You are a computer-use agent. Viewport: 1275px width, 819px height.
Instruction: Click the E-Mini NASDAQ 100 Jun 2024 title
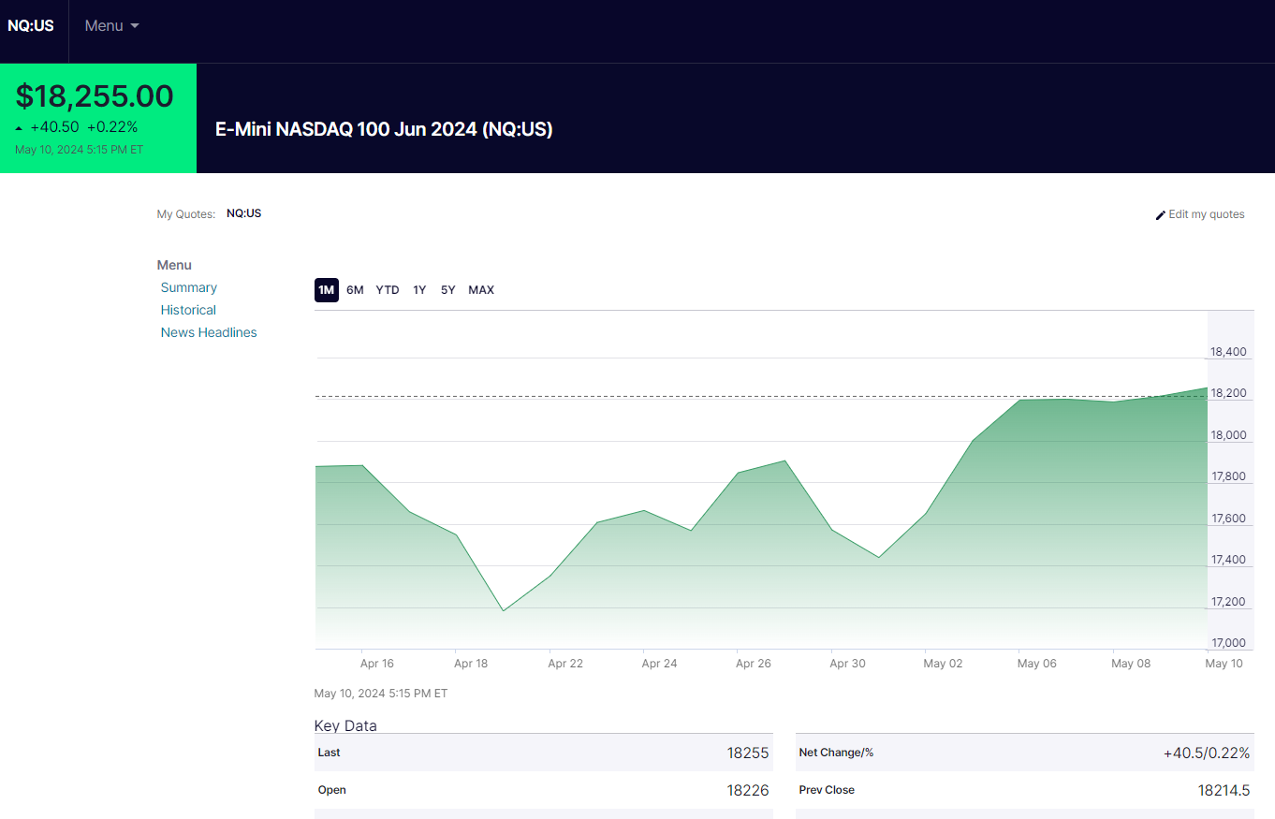coord(384,129)
